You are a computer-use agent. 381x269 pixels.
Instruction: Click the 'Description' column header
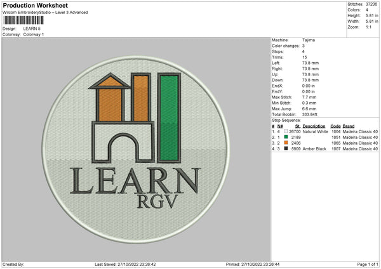coord(314,126)
